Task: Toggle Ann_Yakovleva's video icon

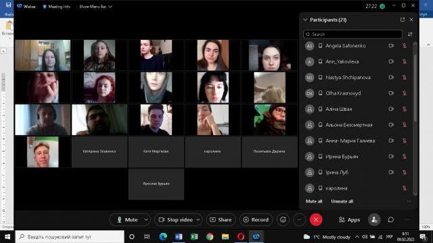Action: click(x=391, y=61)
